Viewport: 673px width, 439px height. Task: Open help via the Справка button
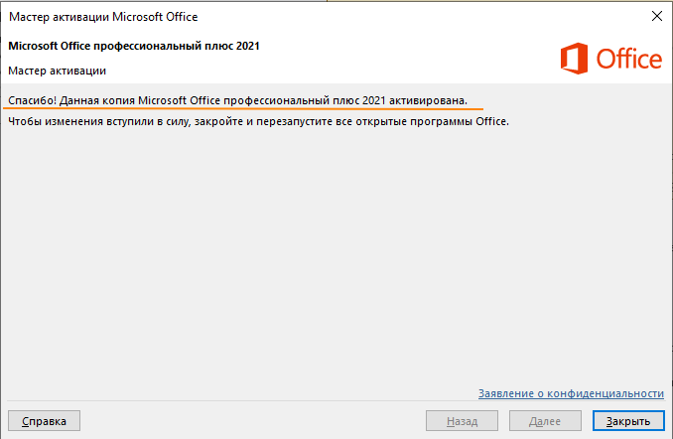pos(45,421)
